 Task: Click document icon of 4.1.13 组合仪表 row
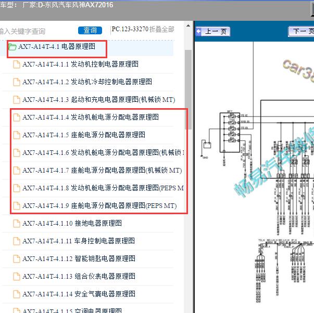click(x=17, y=277)
